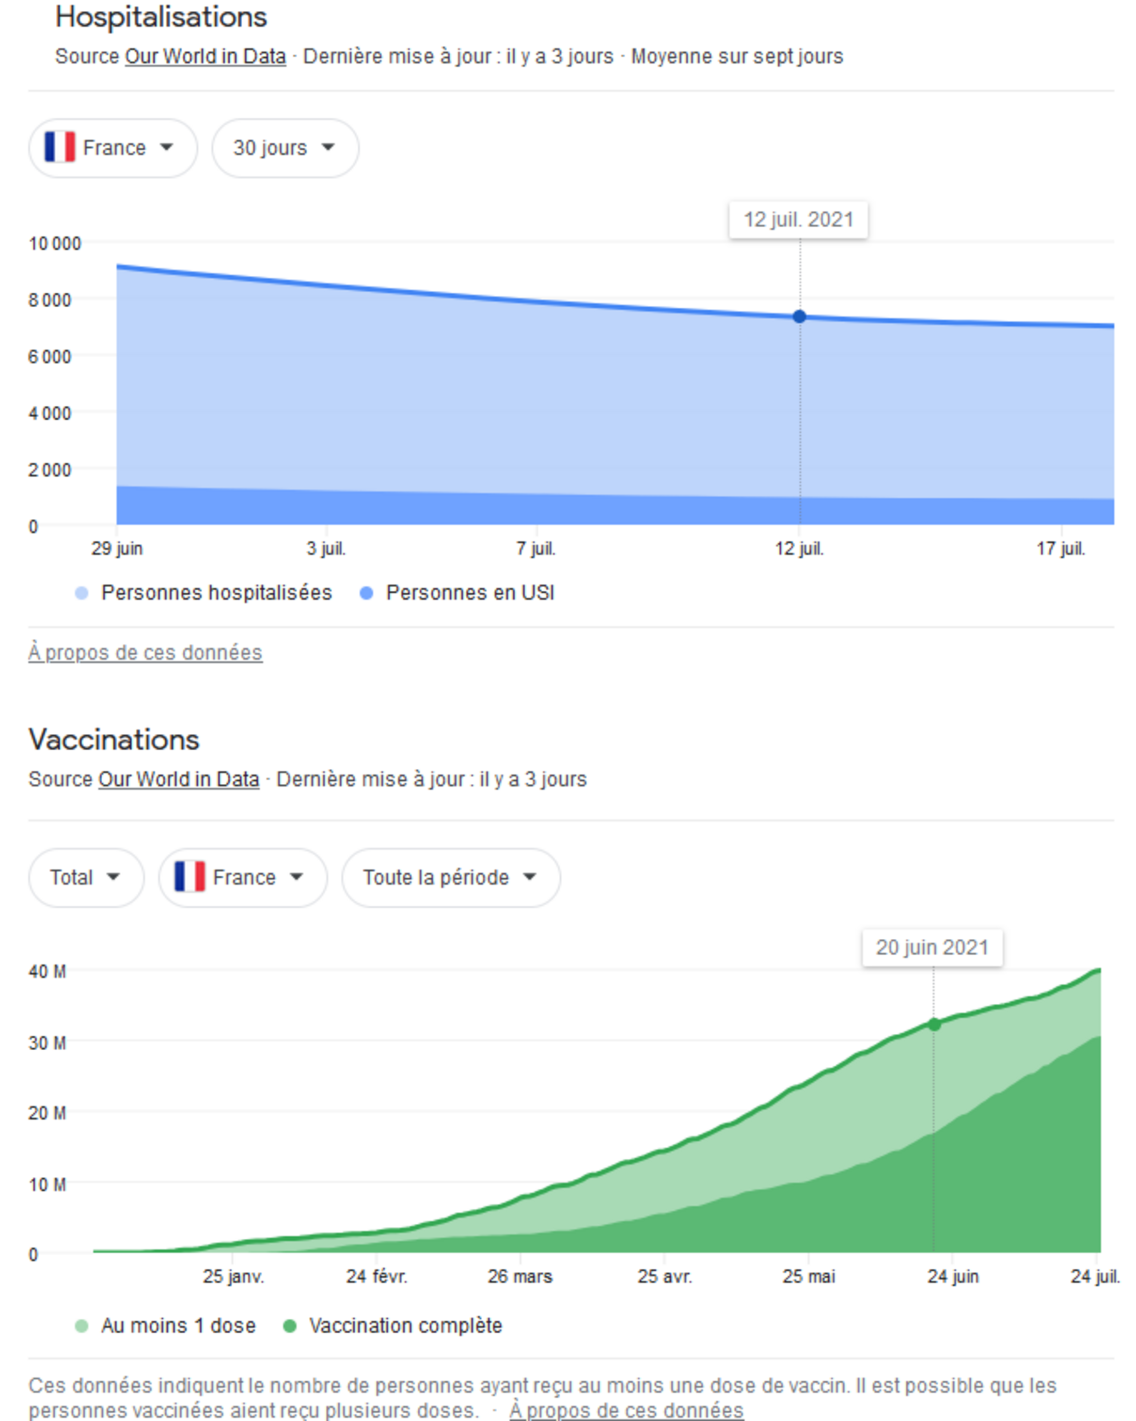Click the Personnes hospitalisées legend dot
The width and height of the screenshot is (1136, 1421).
pyautogui.click(x=82, y=593)
